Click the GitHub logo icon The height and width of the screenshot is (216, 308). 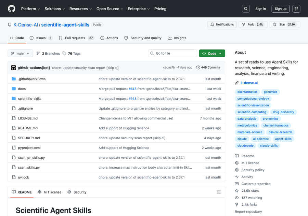point(12,9)
